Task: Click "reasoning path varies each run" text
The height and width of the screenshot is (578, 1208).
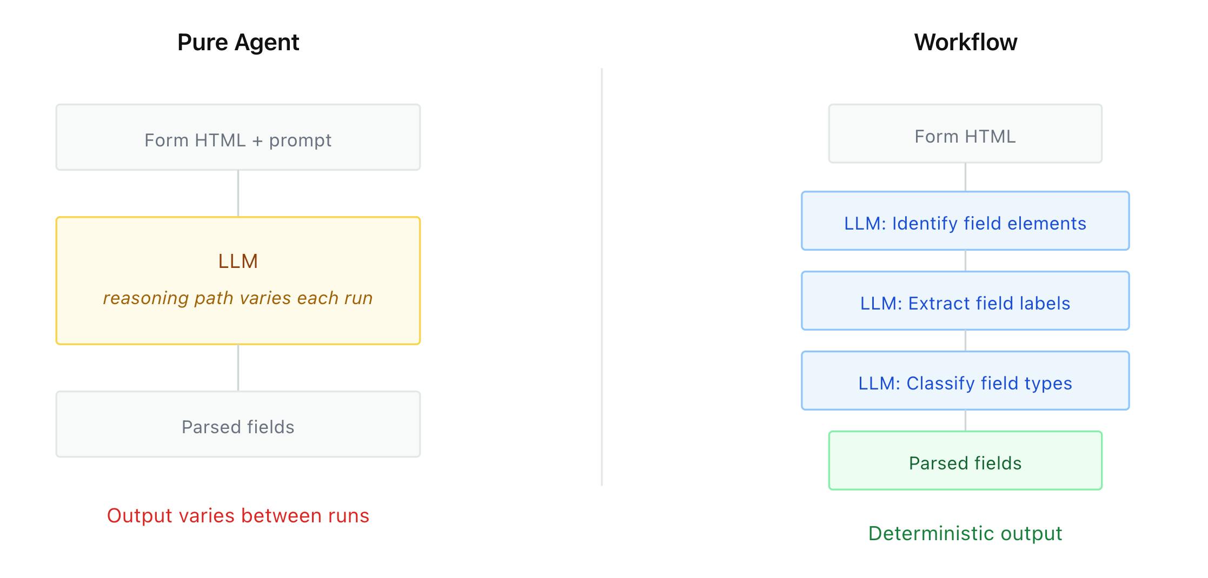Action: [238, 298]
